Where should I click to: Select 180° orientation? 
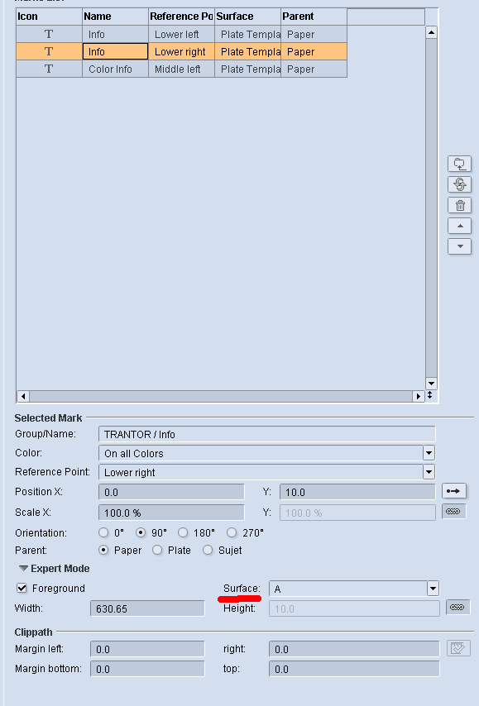183,532
